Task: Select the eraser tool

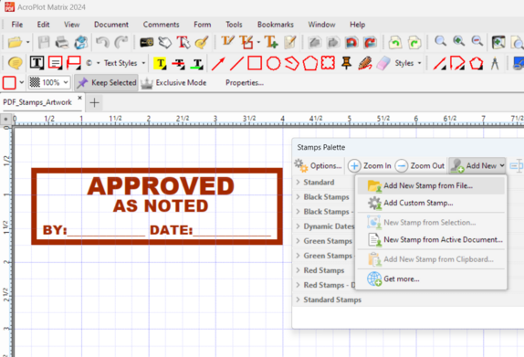Action: point(383,63)
